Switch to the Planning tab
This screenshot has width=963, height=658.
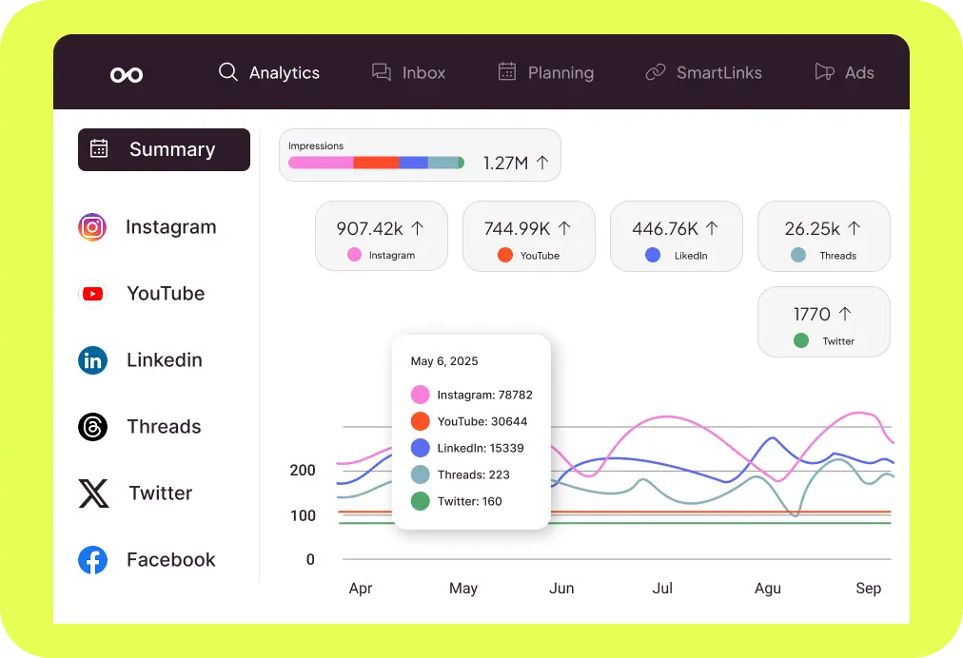(x=545, y=72)
